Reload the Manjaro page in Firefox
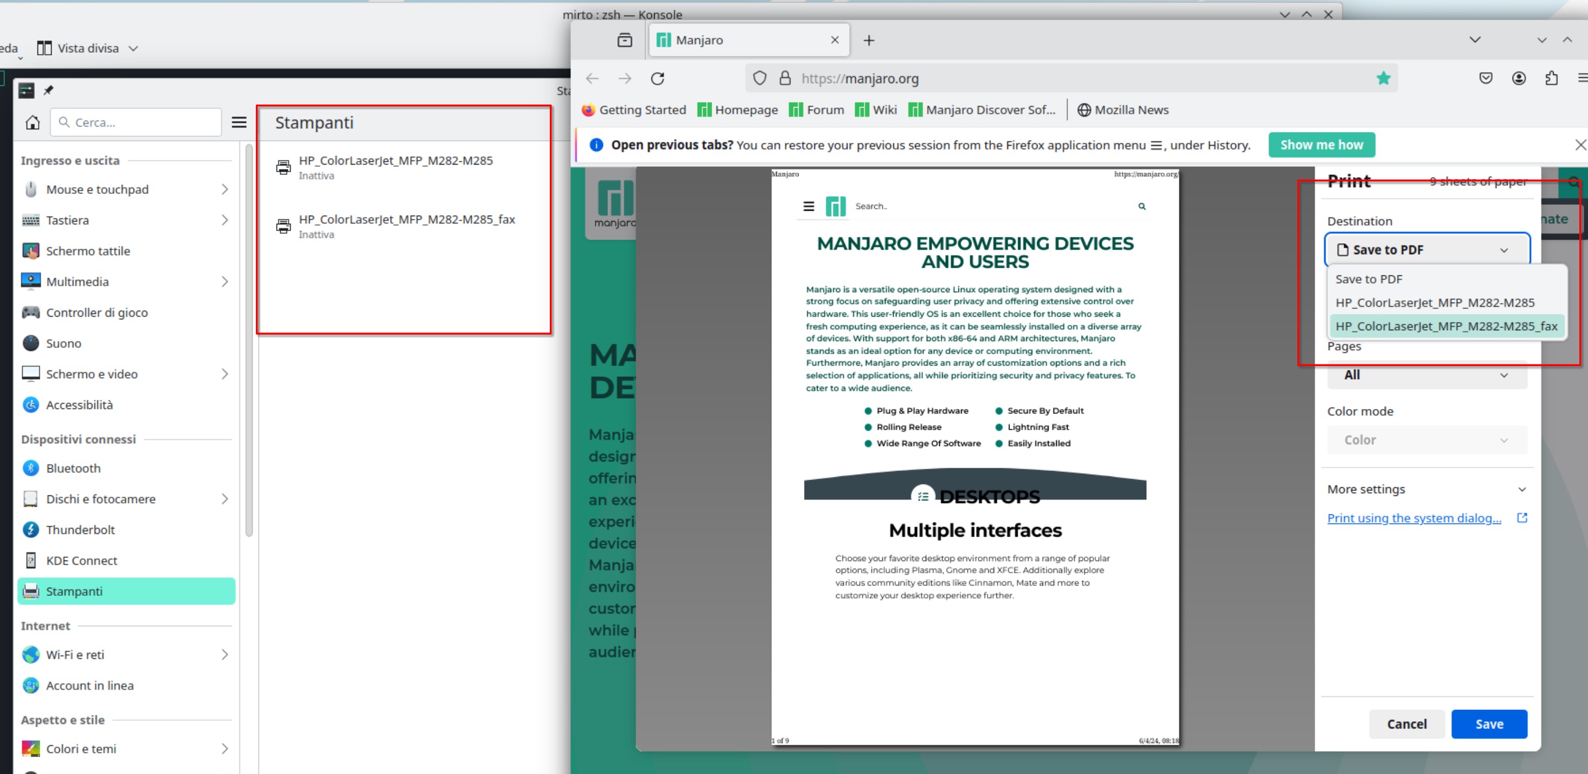Screen dimensions: 1588x774 pos(657,78)
